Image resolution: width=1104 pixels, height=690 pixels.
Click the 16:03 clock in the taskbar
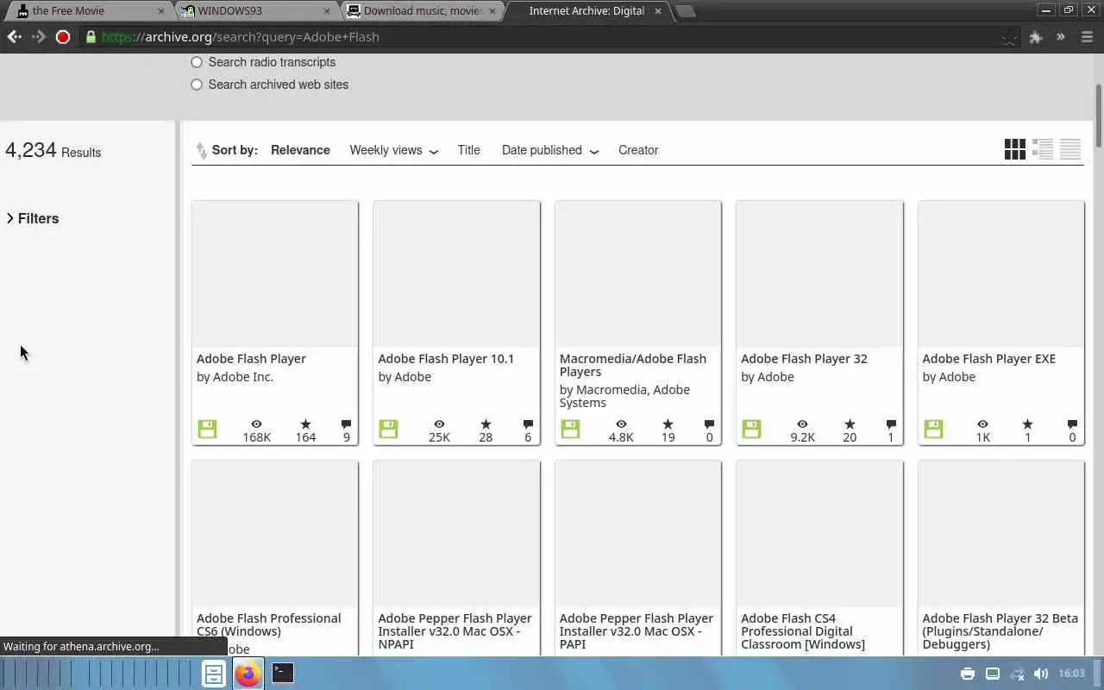click(1071, 674)
